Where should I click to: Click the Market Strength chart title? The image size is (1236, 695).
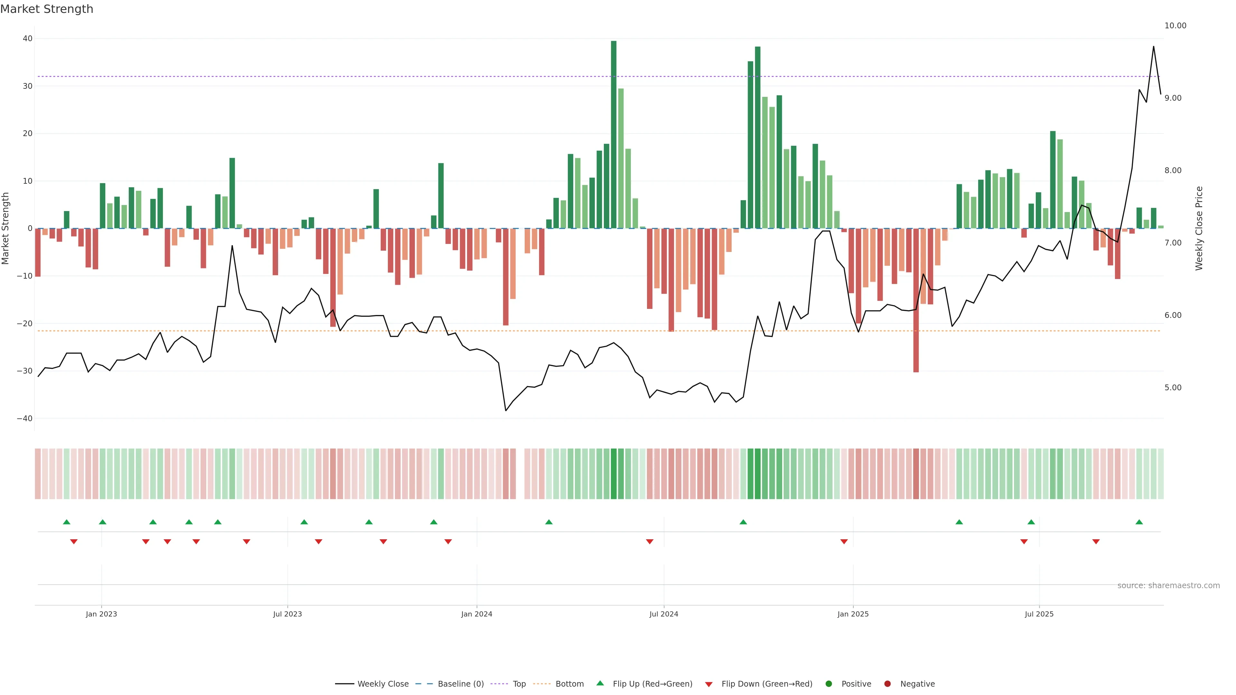coord(47,9)
